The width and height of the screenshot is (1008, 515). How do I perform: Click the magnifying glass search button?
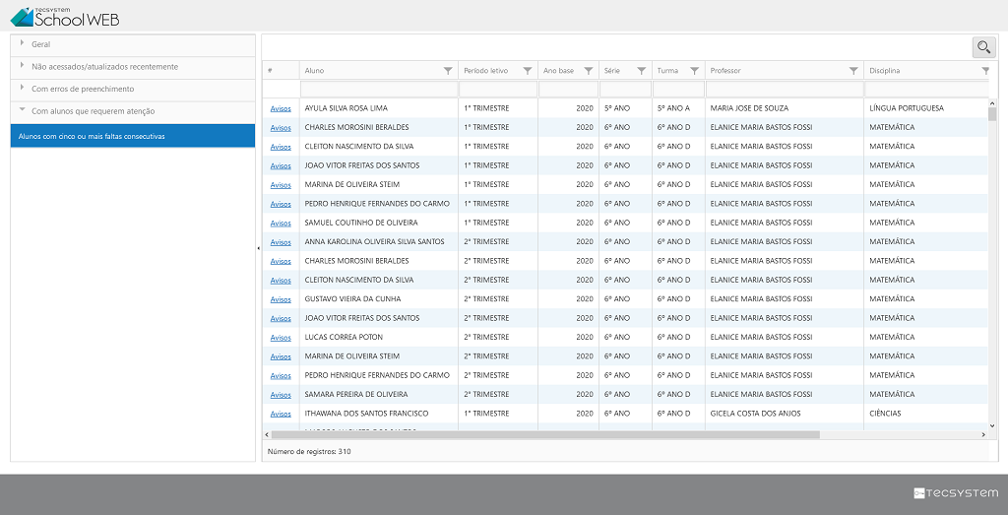tap(983, 47)
